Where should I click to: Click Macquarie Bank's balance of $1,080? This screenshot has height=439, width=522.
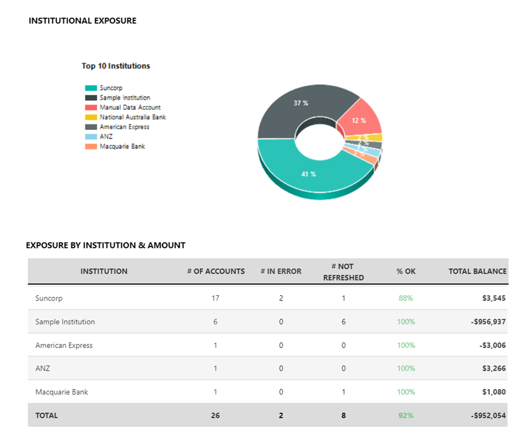tap(494, 392)
